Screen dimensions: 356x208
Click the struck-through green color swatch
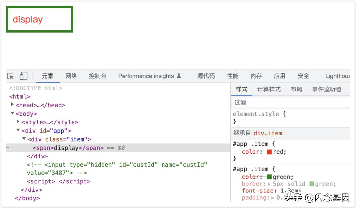point(269,177)
